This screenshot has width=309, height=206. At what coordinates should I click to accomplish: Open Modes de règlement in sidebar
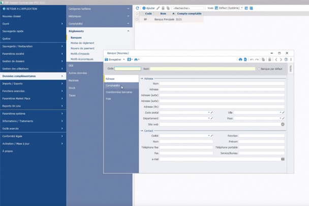82,43
